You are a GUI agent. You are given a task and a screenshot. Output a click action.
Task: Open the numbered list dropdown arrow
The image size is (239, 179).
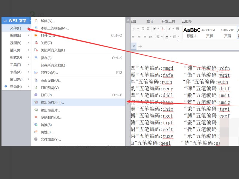click(x=138, y=29)
